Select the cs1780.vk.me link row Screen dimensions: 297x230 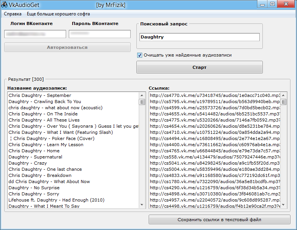click(x=215, y=182)
